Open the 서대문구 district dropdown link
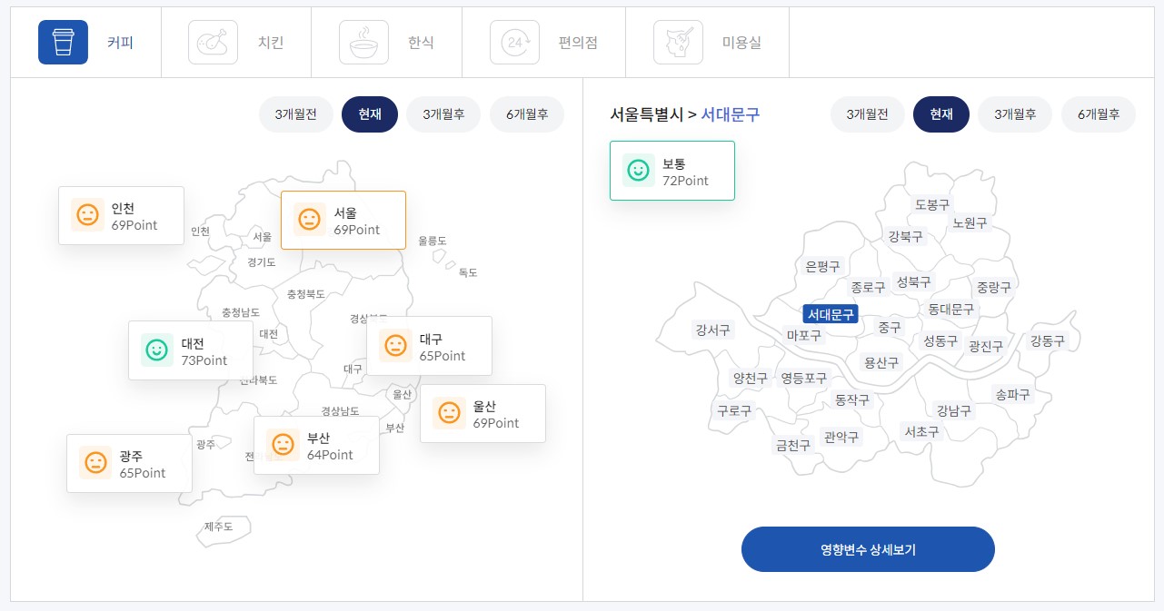This screenshot has height=611, width=1164. click(x=730, y=113)
